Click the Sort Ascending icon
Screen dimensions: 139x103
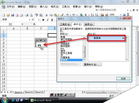pyautogui.click(x=92, y=15)
